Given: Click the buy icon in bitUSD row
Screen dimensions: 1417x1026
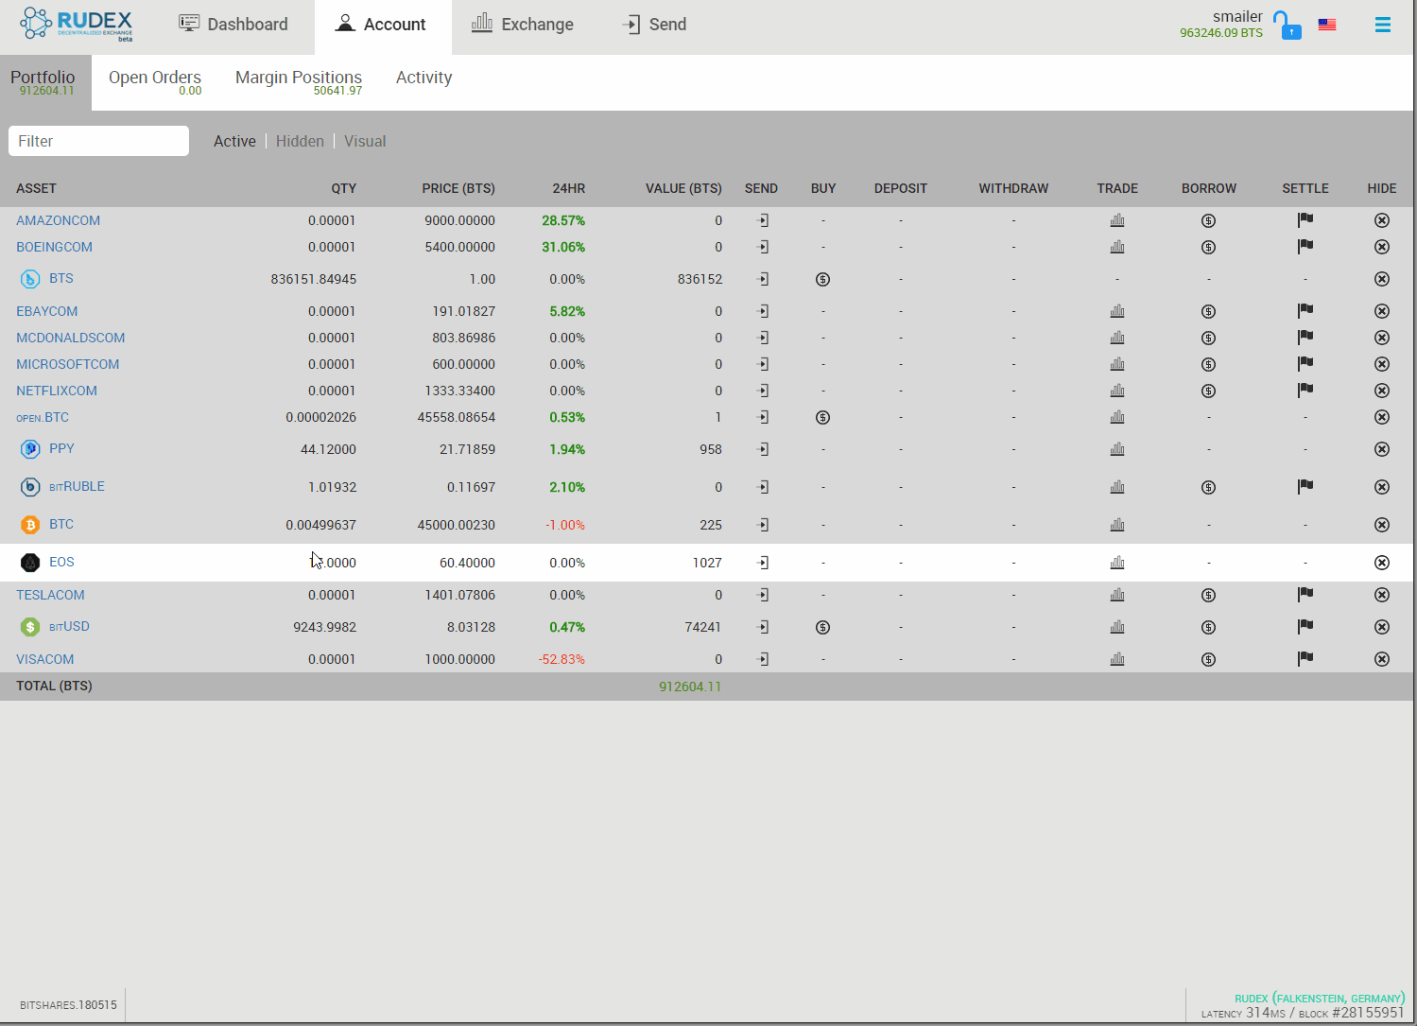Looking at the screenshot, I should click(x=822, y=627).
